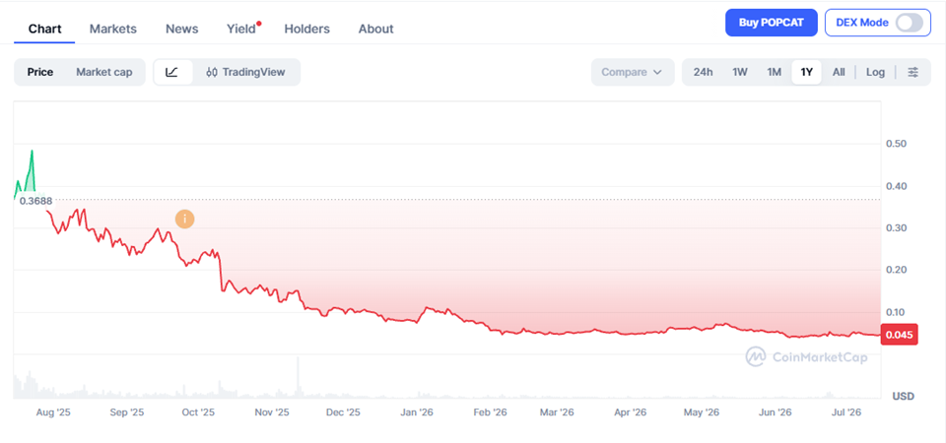Toggle DEX Mode switch
The height and width of the screenshot is (443, 946).
pyautogui.click(x=909, y=23)
